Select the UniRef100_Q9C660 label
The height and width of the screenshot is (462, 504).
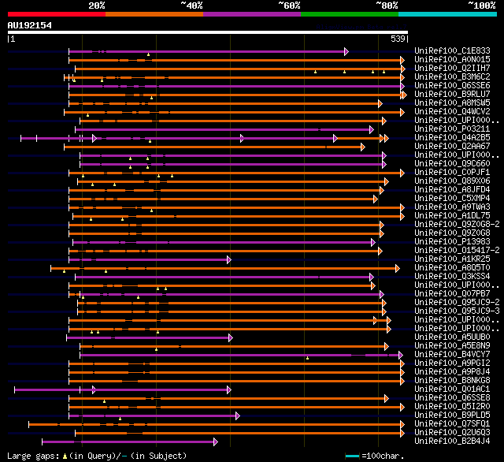(452, 163)
